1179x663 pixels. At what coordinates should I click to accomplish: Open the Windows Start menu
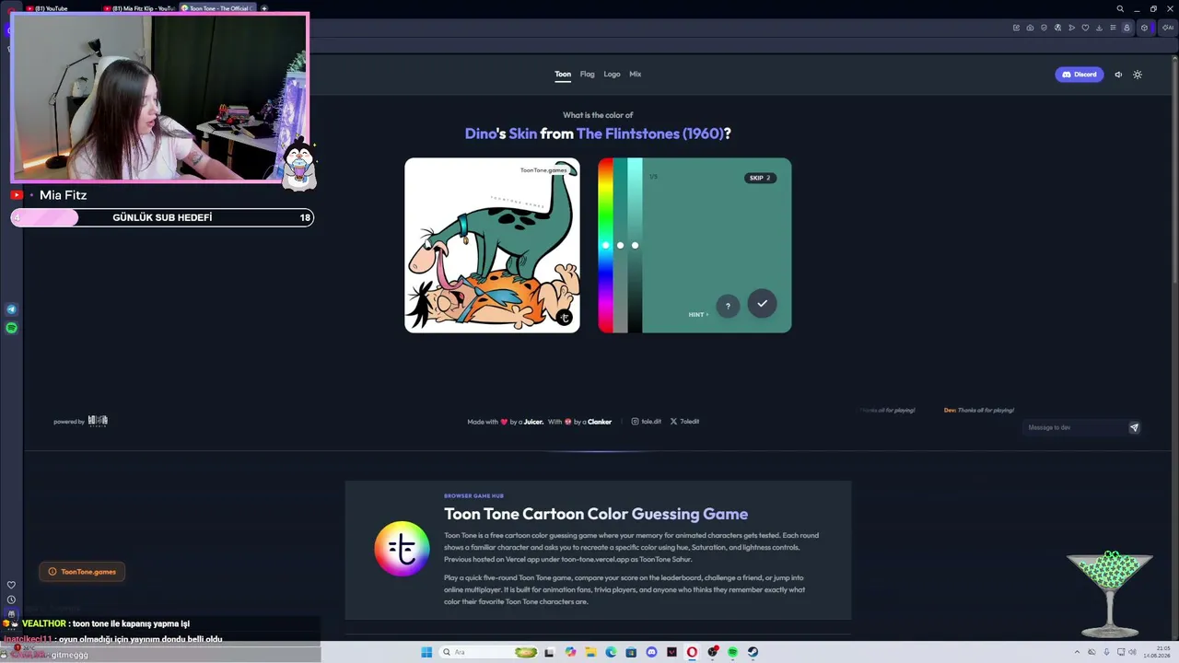coord(426,652)
